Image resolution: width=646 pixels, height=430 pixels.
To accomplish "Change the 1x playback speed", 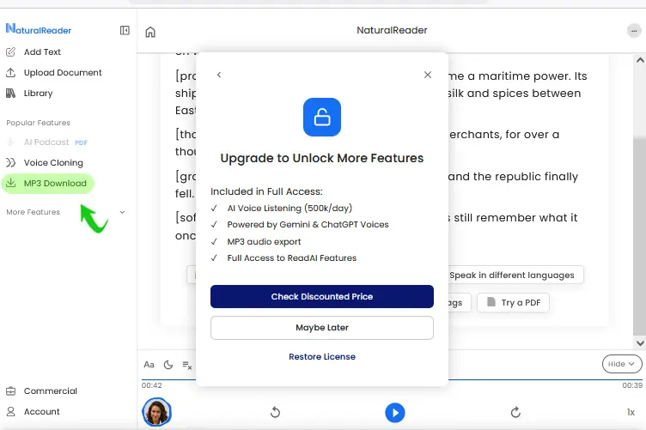I will 631,412.
